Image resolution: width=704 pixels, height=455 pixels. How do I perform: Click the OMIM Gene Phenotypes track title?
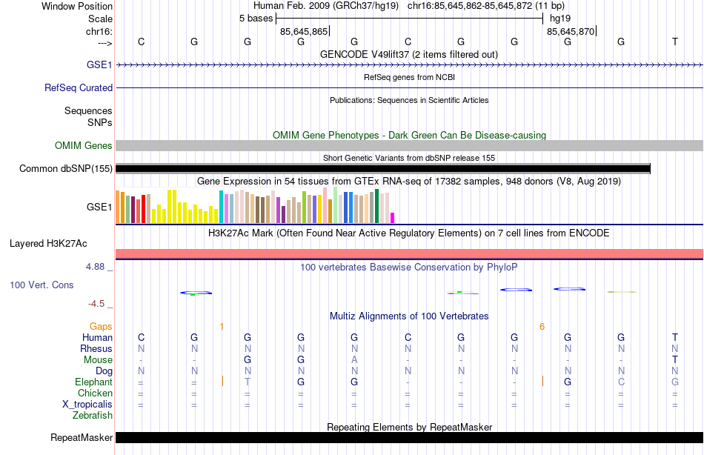click(x=409, y=135)
